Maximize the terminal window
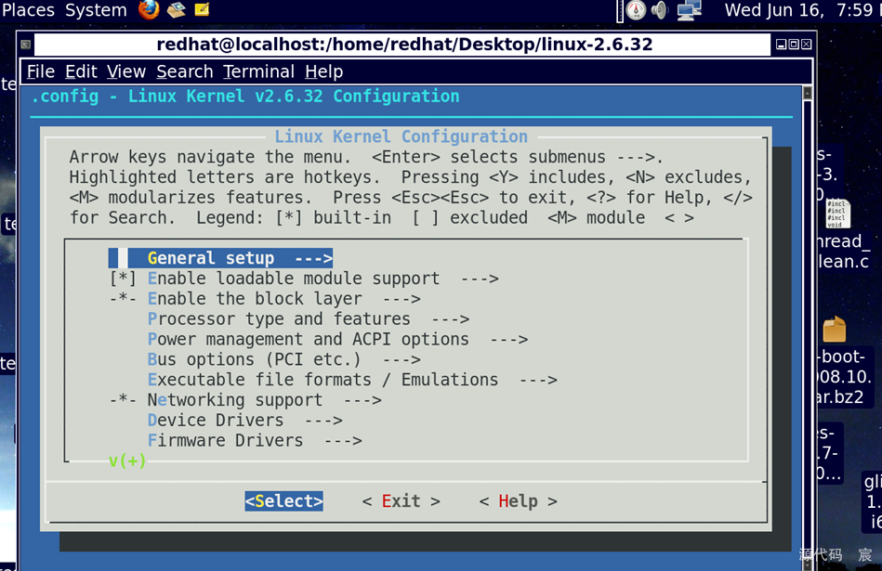This screenshot has height=571, width=882. pos(794,45)
